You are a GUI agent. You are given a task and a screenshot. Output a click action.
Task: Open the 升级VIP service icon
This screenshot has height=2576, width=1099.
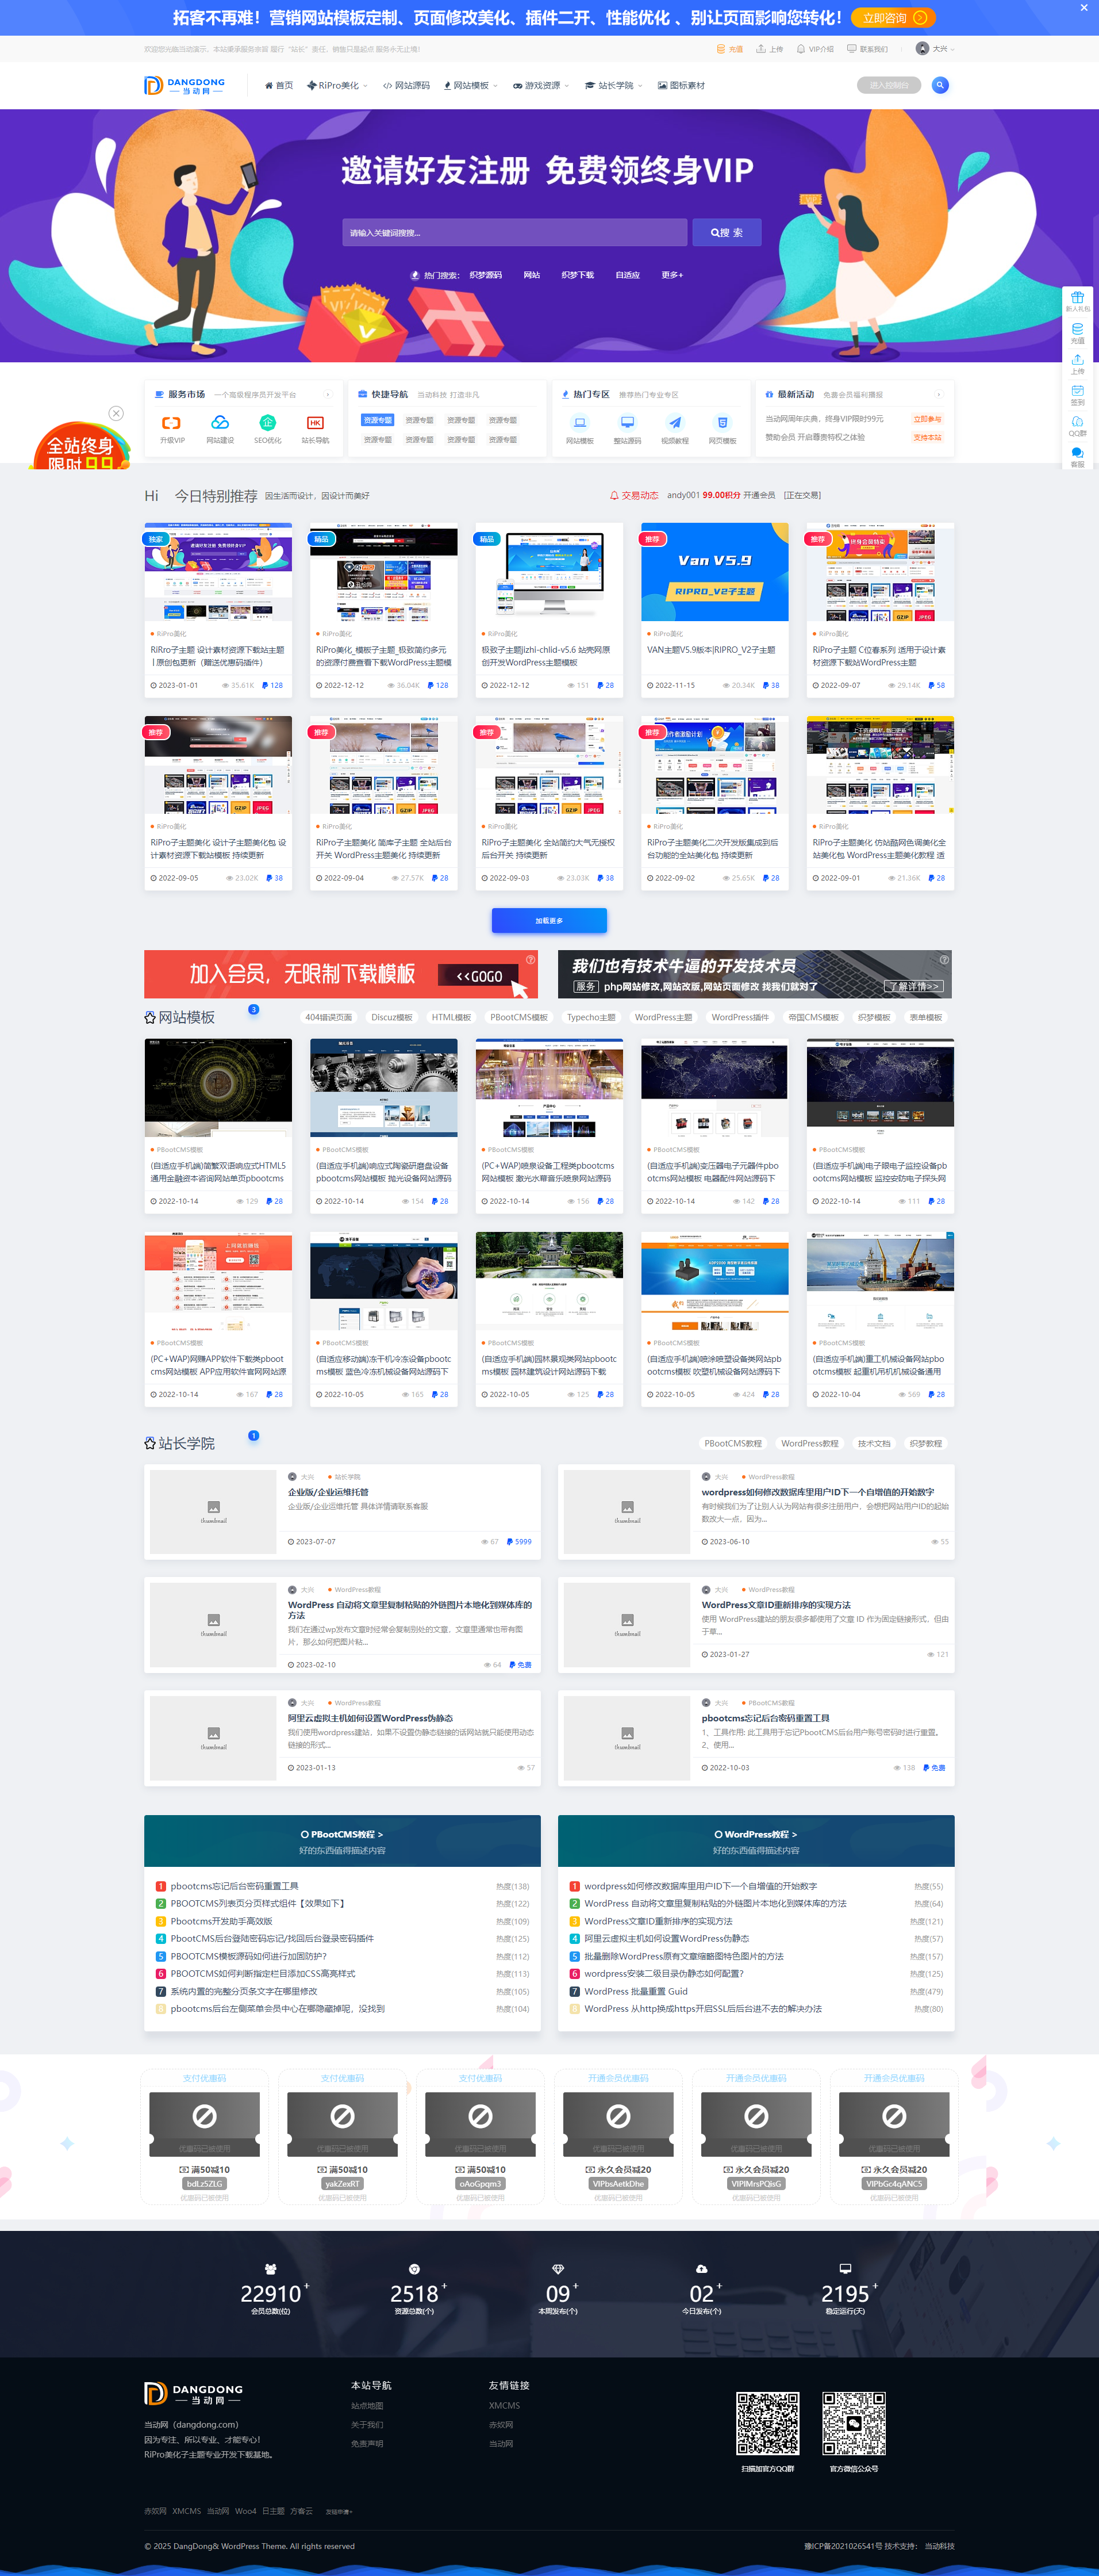172,424
